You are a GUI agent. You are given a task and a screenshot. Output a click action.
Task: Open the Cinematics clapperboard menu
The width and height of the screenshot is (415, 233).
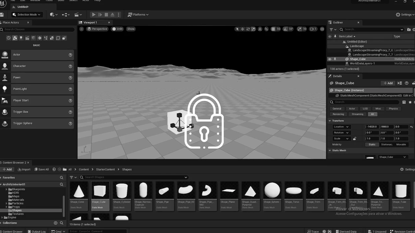[x=78, y=15]
